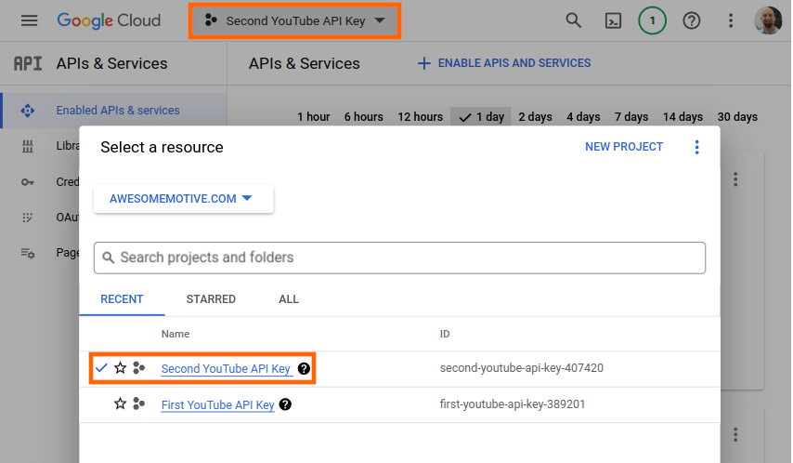
Task: Open dialog's three-dot more options menu
Action: (x=697, y=147)
